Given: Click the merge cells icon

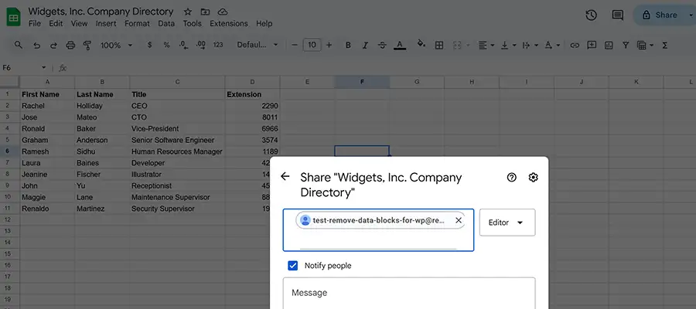Looking at the screenshot, I should coord(457,45).
